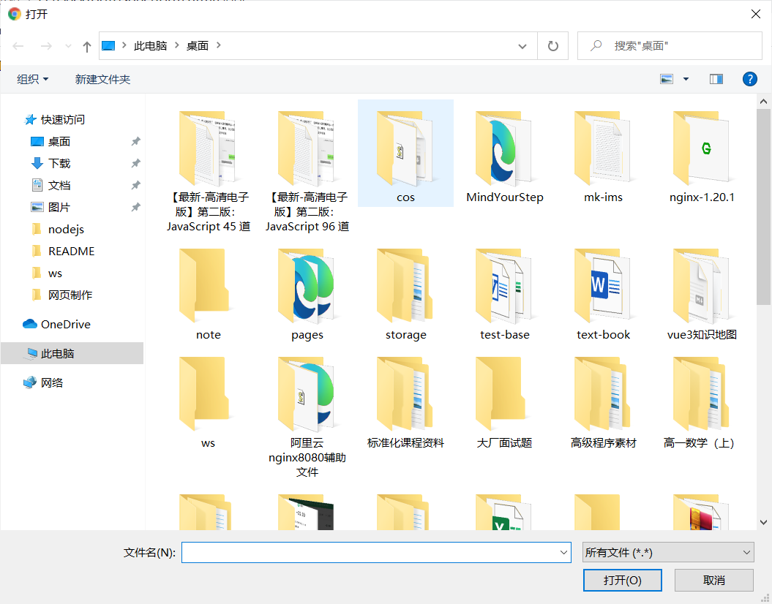Create a new folder via 新建文件夹

[x=102, y=79]
